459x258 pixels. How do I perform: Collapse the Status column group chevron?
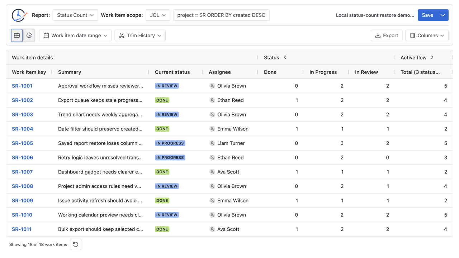tap(285, 57)
